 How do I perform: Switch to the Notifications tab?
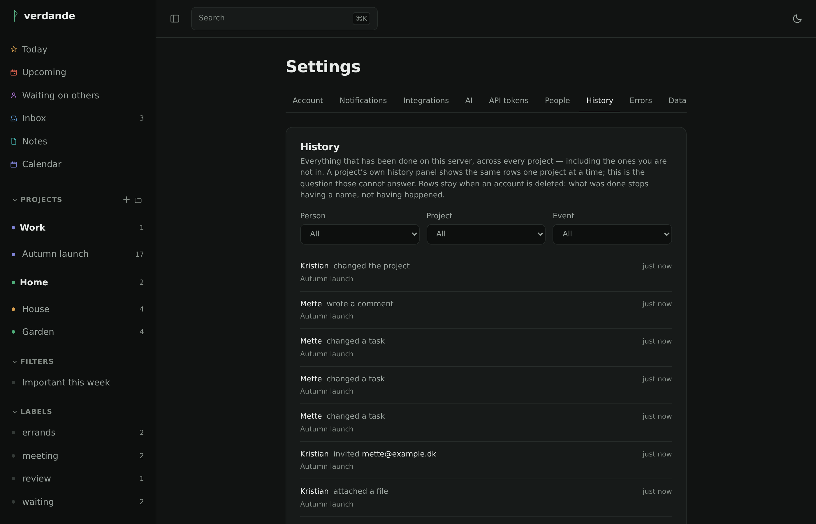(363, 101)
